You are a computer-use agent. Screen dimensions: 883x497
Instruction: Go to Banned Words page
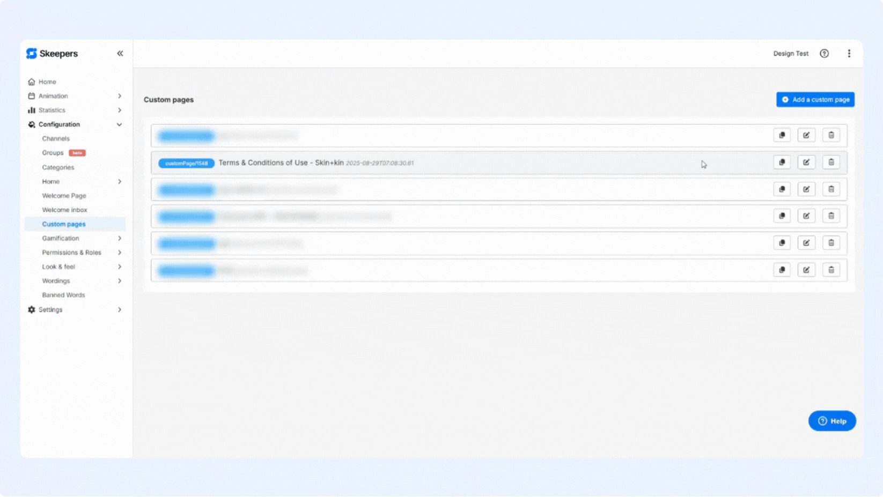click(63, 295)
